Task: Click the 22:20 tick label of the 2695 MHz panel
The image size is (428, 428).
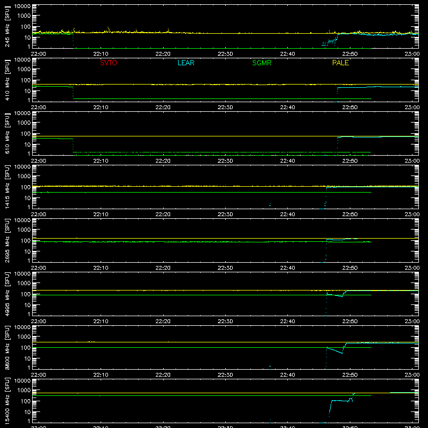Action: click(163, 268)
